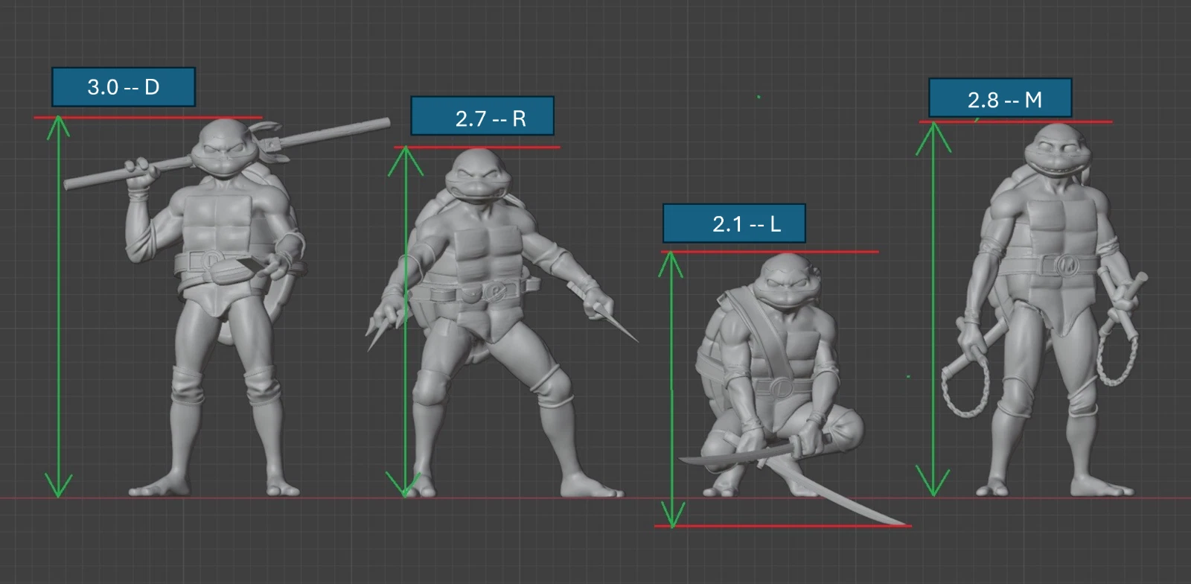Click bottom arrowhead of the M height arrow
Screen dimensions: 1191x584
coord(933,486)
